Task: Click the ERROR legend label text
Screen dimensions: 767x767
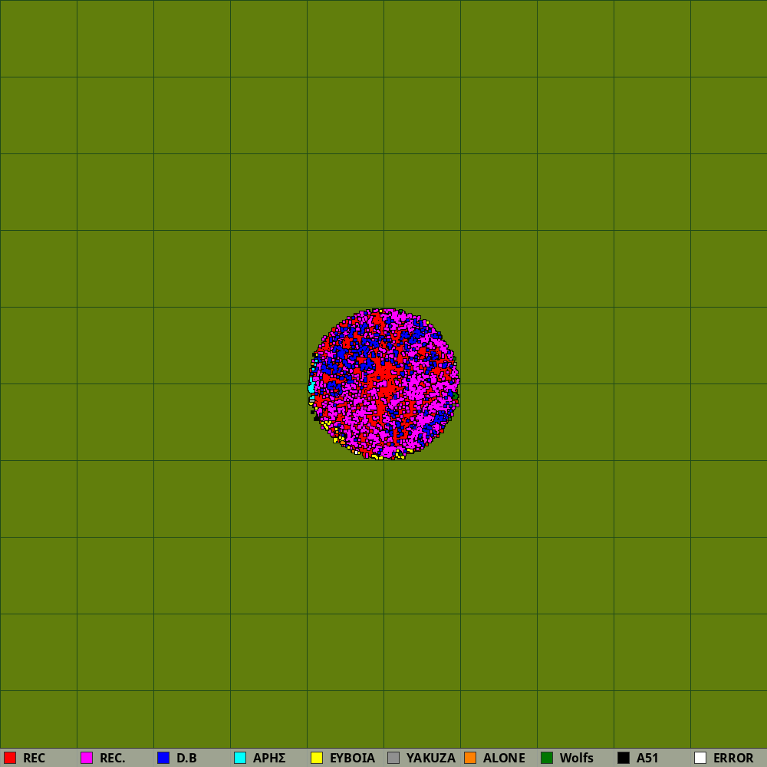Action: pos(733,758)
